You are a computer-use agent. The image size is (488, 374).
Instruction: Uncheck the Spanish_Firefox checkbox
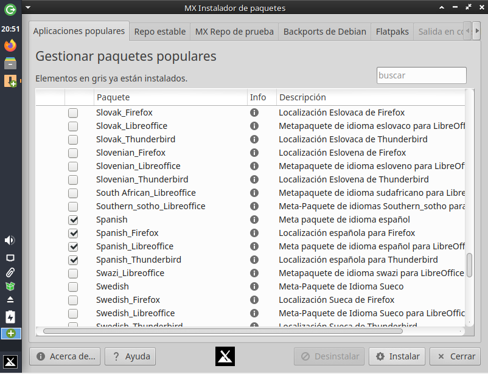[73, 234]
